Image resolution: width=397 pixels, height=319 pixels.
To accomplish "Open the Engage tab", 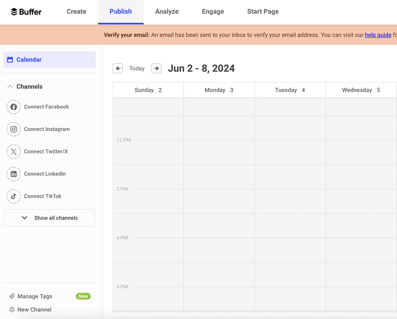I will [213, 11].
